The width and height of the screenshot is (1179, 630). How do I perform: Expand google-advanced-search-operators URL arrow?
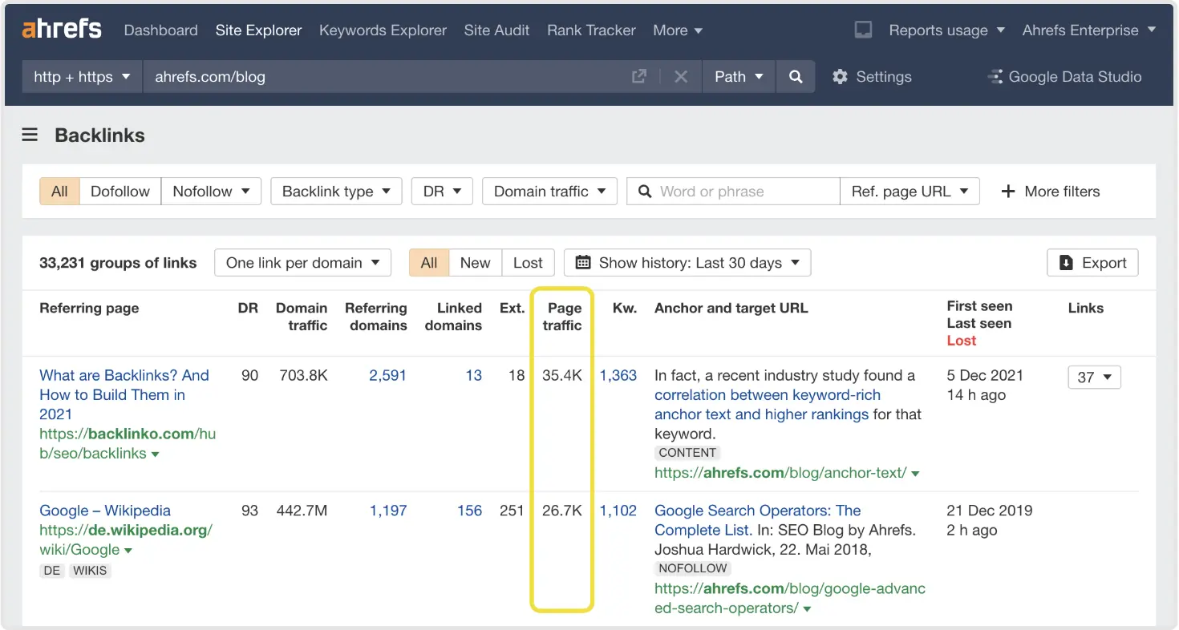pyautogui.click(x=807, y=609)
